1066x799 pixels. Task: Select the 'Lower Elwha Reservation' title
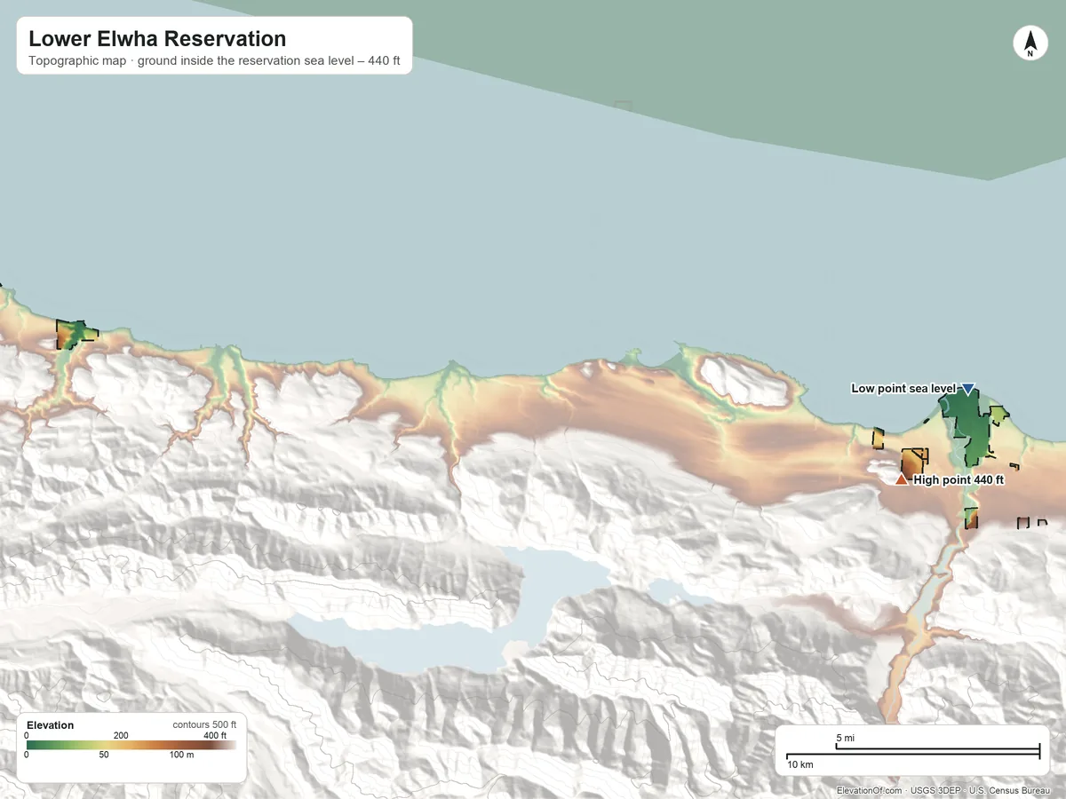point(157,39)
